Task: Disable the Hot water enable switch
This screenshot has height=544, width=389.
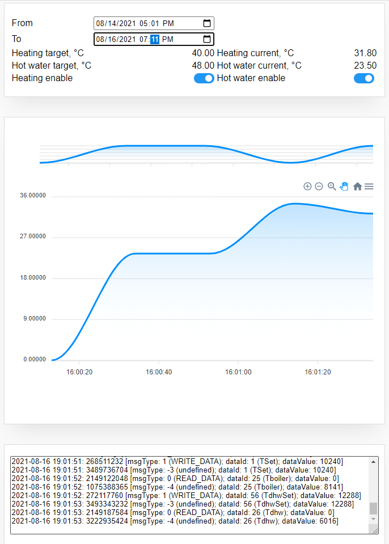Action: coord(364,78)
